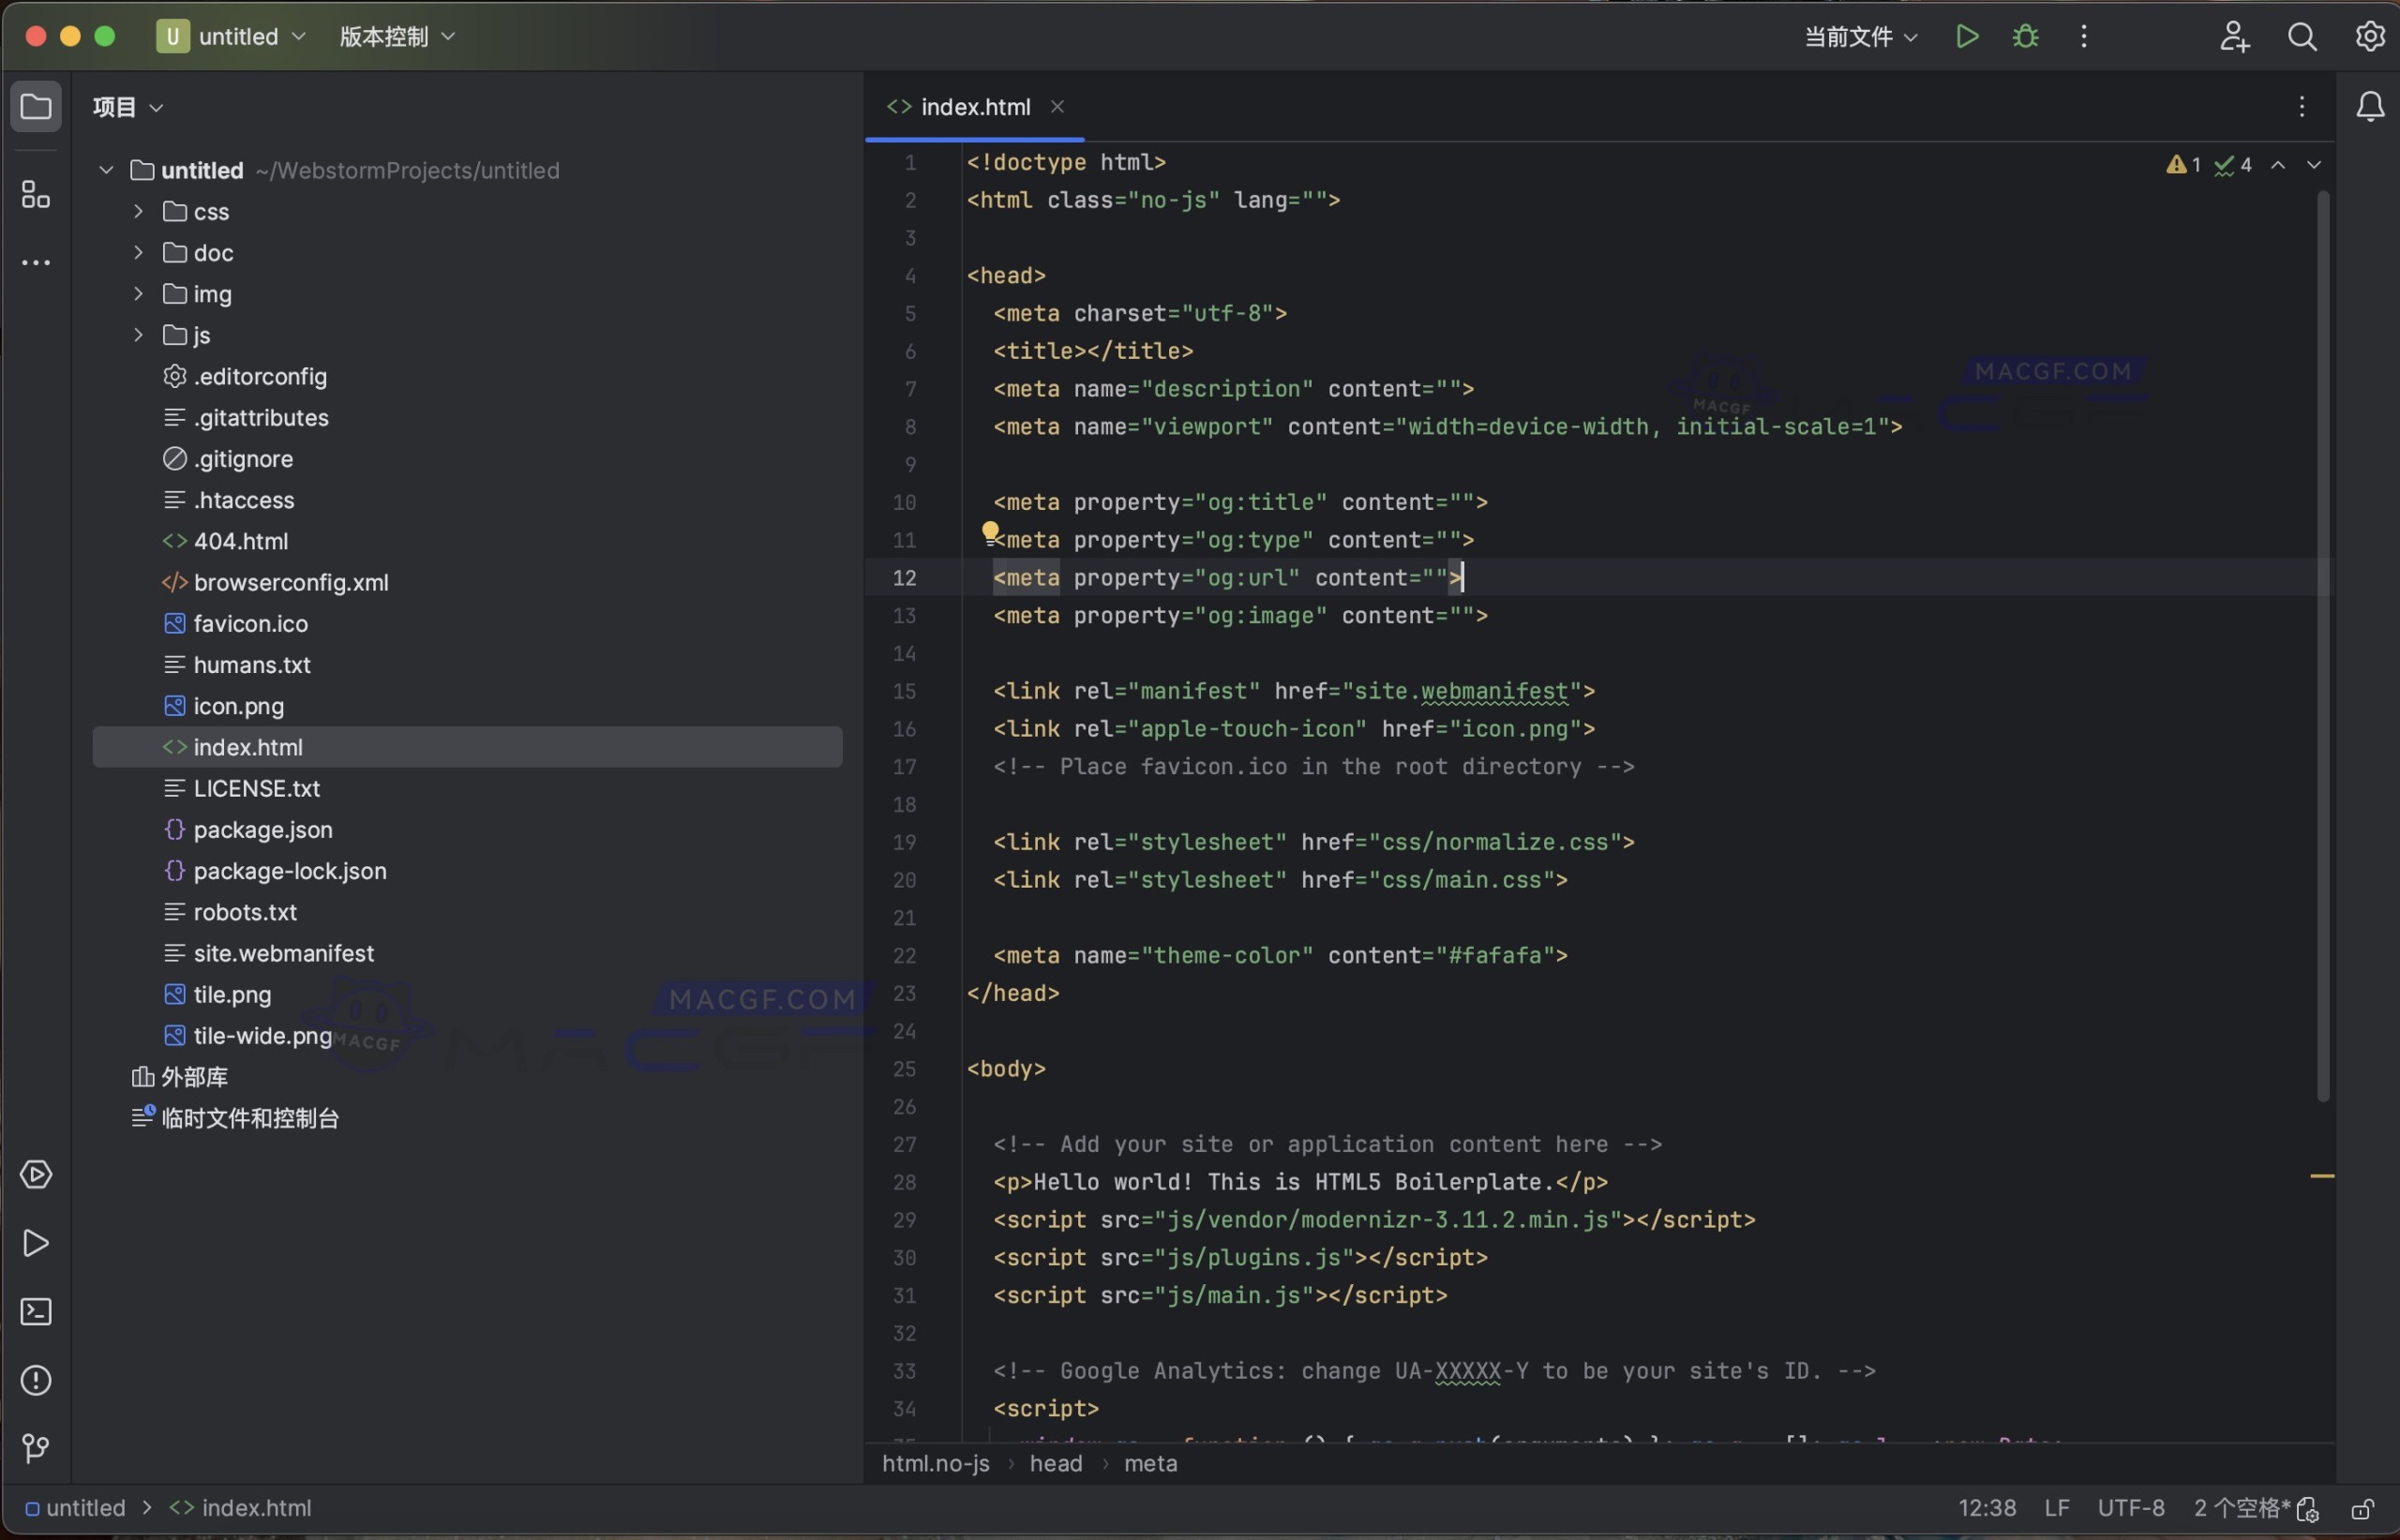Image resolution: width=2400 pixels, height=1540 pixels.
Task: Select robots.txt in the project tree
Action: 245,911
